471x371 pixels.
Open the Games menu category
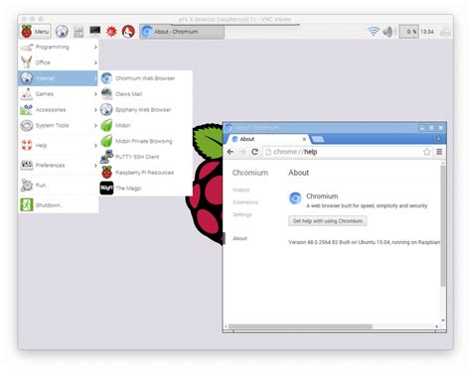tap(59, 94)
